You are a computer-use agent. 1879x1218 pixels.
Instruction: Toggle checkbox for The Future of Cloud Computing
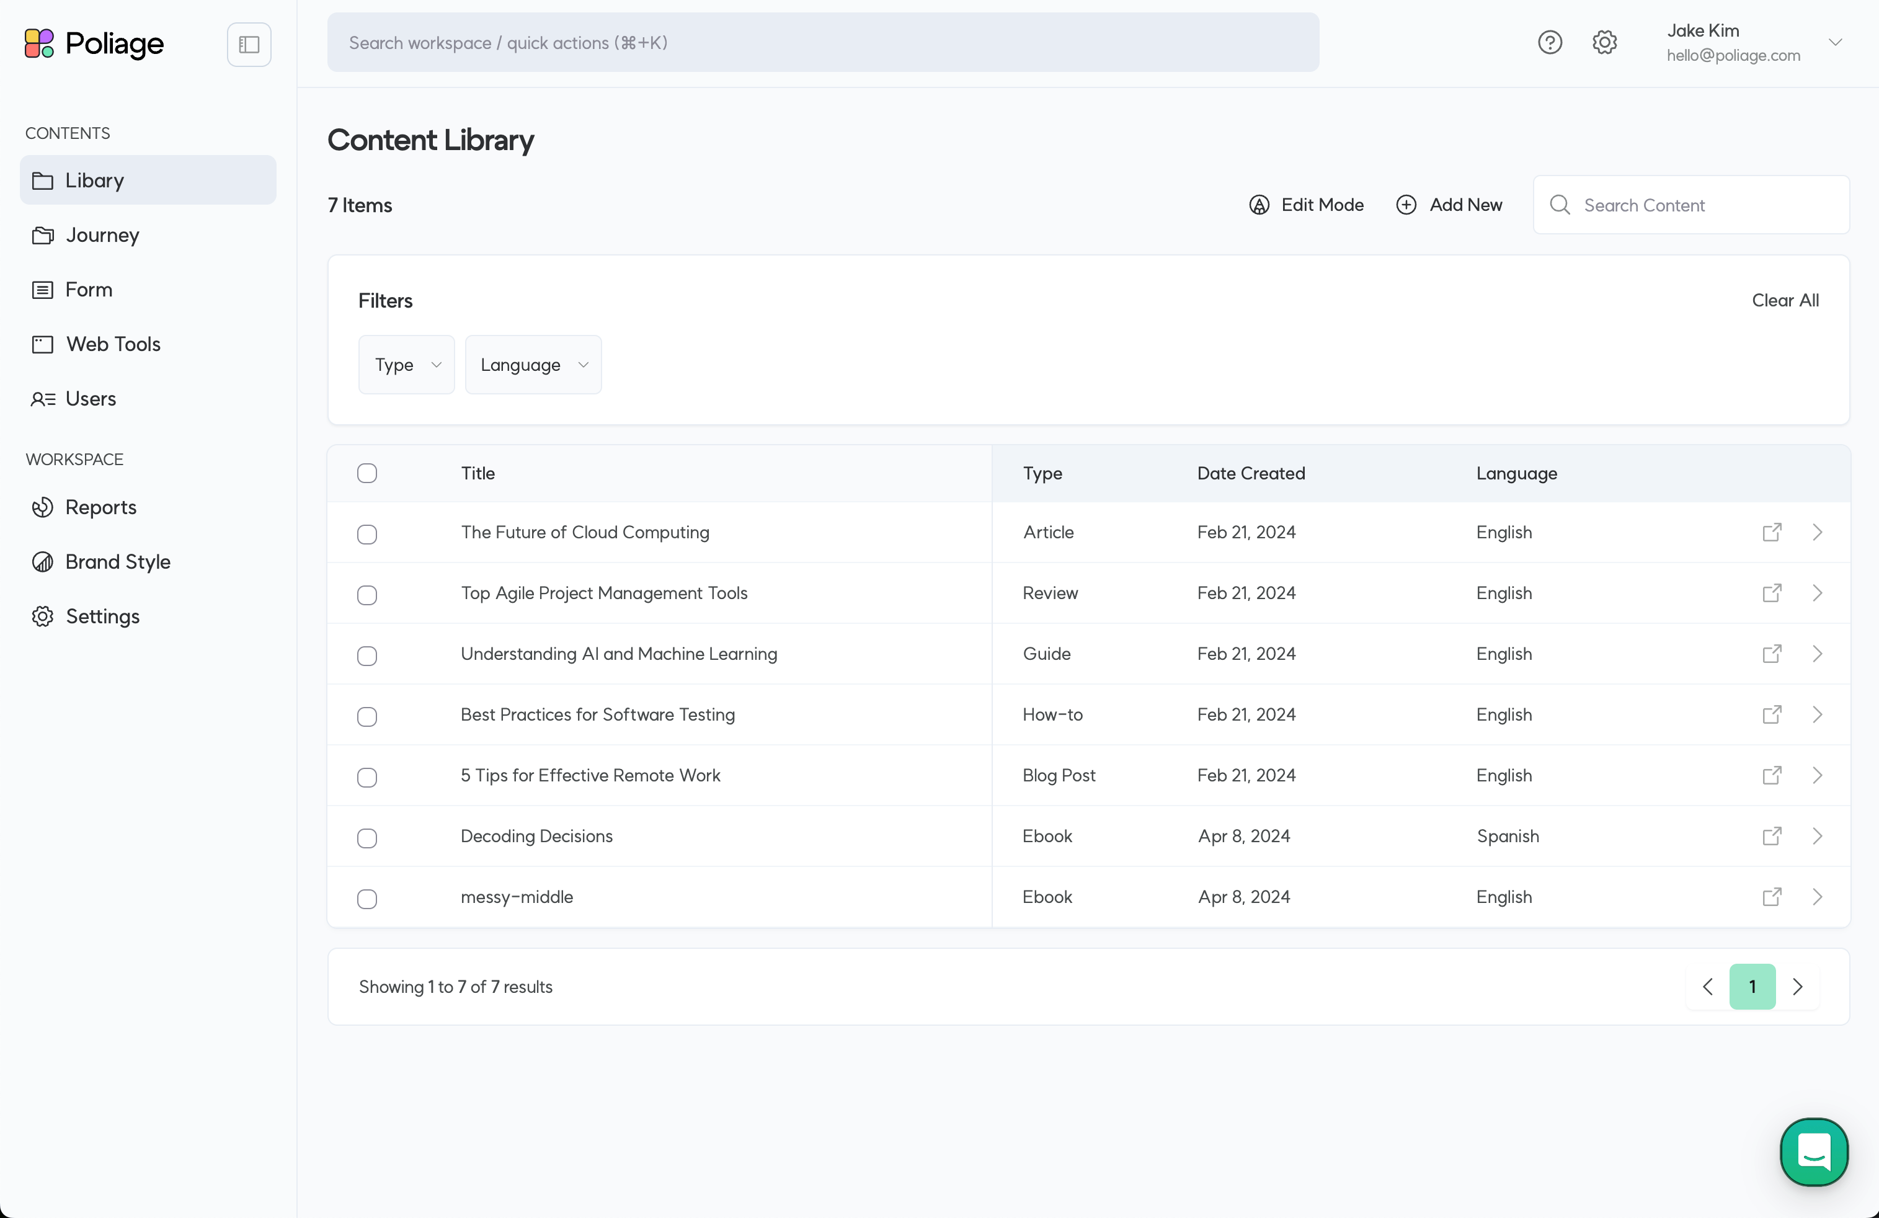click(x=366, y=531)
